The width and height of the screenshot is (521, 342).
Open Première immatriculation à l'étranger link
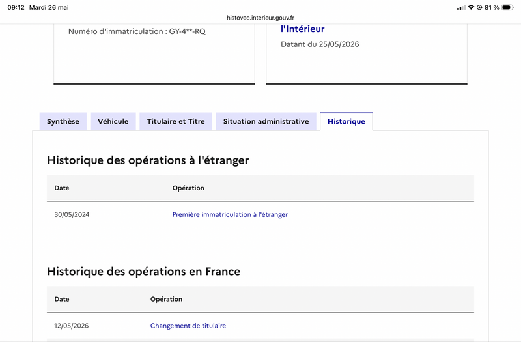click(230, 214)
